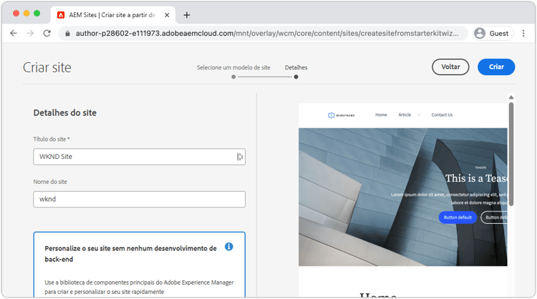
Task: Click the browser back arrow
Action: [14, 33]
